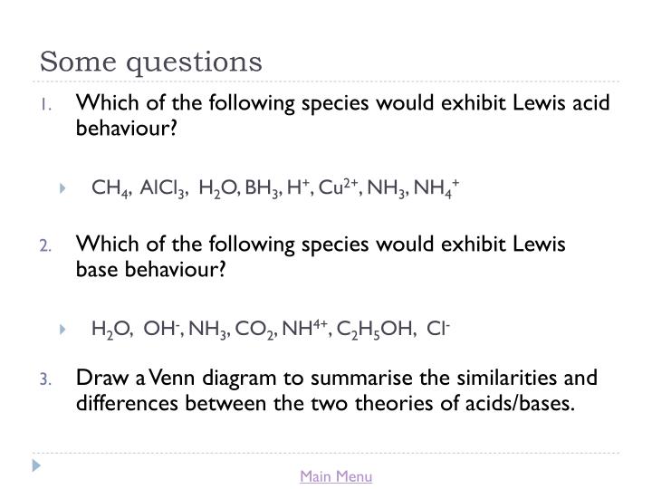Click the list number '1.' marker
This screenshot has width=652, height=489.
tap(46, 104)
